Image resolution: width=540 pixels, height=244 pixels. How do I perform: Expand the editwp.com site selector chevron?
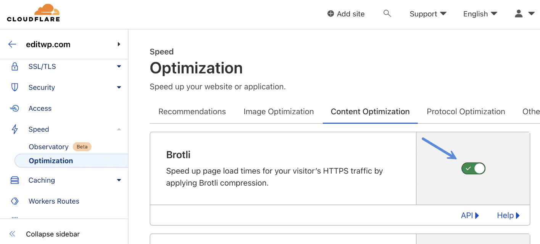[x=119, y=44]
